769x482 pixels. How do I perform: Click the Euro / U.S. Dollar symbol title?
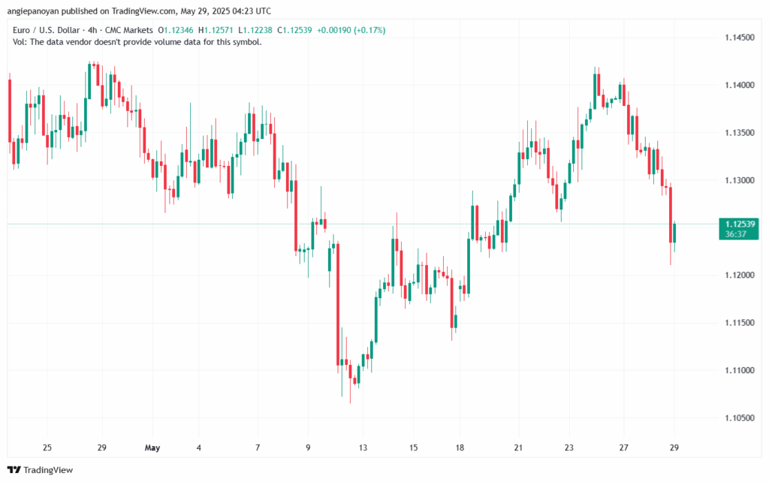50,30
